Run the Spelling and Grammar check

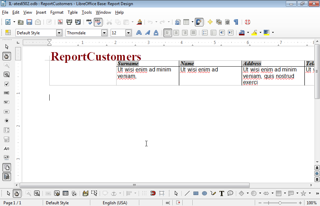pyautogui.click(x=89, y=22)
